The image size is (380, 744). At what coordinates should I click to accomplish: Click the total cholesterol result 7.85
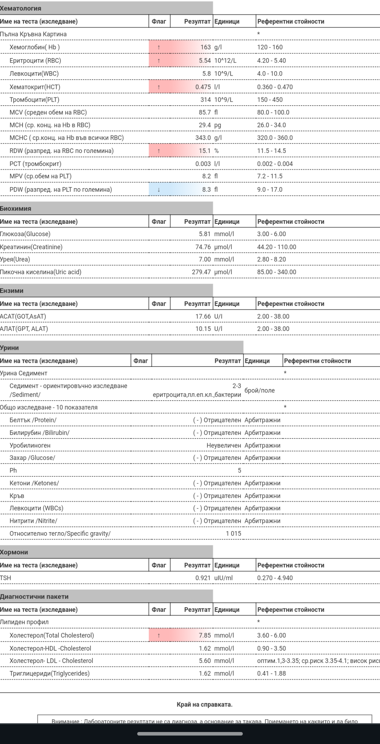pos(205,635)
